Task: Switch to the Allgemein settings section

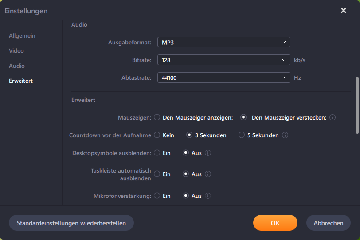Action: click(x=22, y=36)
